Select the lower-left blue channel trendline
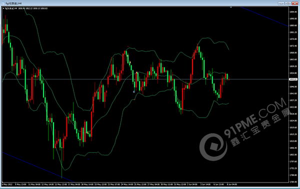 (38, 167)
